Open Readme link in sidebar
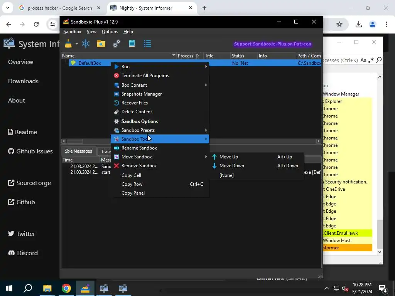The image size is (395, 296). coord(22,132)
